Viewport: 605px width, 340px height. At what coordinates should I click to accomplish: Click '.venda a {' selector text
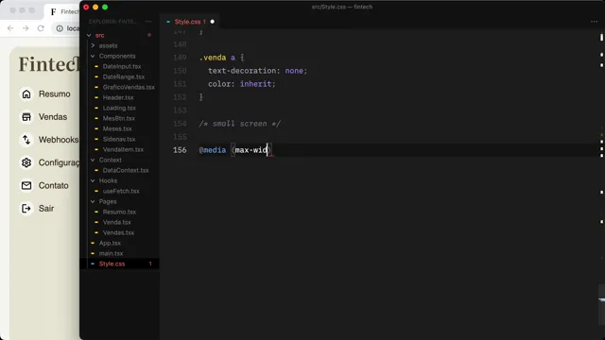221,58
